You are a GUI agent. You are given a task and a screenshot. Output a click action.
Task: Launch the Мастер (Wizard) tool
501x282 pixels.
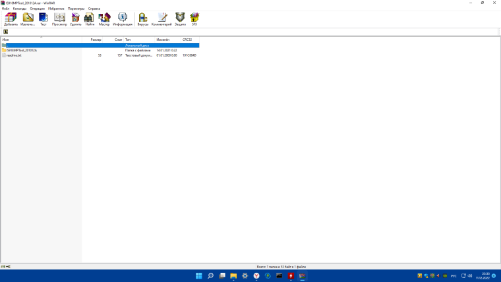coord(104,18)
